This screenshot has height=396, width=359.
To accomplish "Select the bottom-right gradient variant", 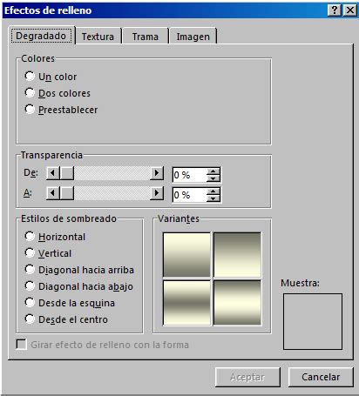I will [237, 303].
